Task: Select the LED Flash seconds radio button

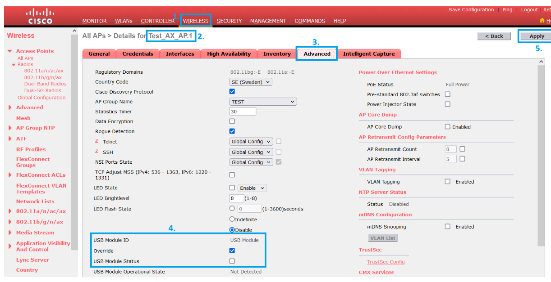Action: (x=232, y=209)
